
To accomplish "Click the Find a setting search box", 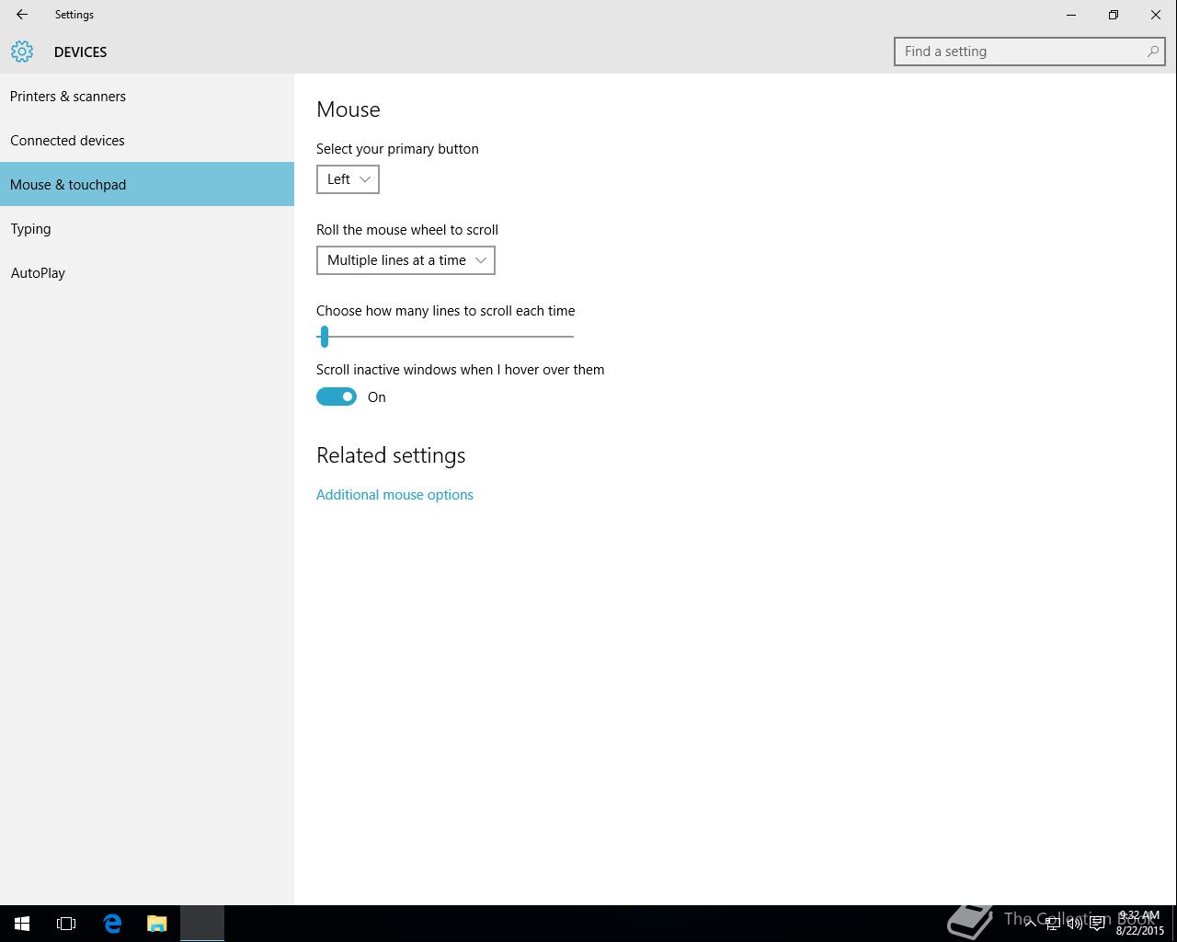I will [x=1030, y=52].
